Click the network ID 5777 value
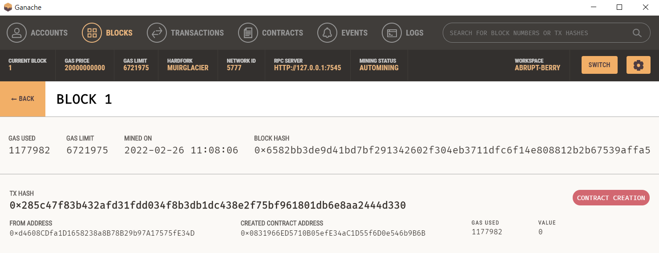 [234, 68]
